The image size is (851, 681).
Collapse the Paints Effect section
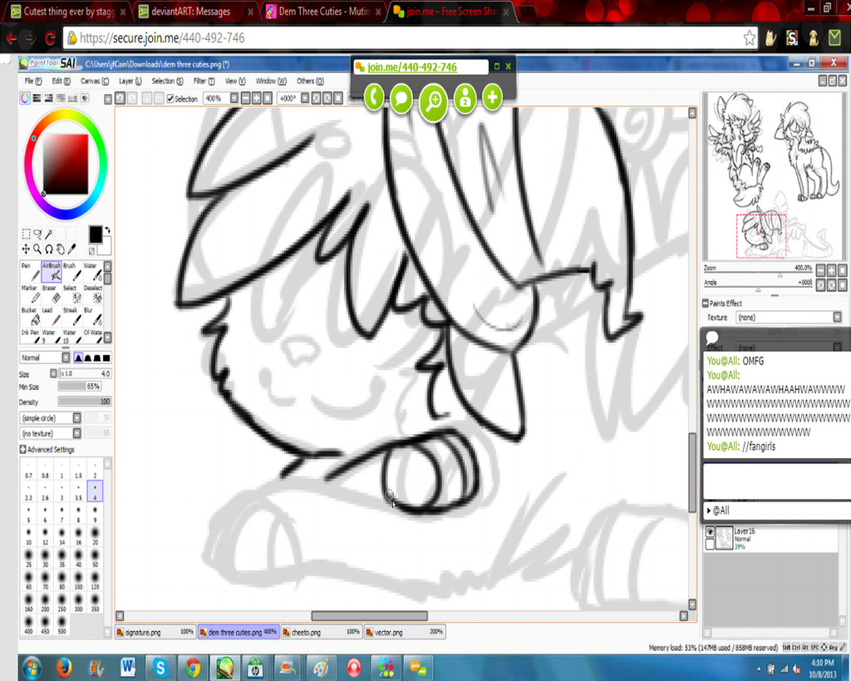[706, 303]
